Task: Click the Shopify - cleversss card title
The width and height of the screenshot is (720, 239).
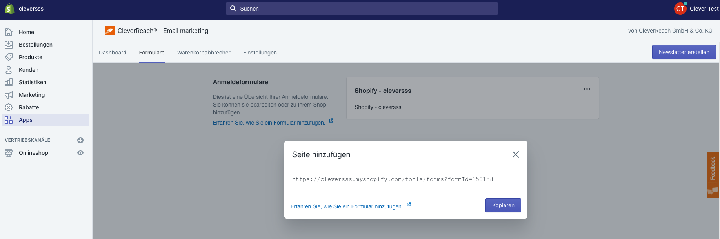Action: click(383, 91)
